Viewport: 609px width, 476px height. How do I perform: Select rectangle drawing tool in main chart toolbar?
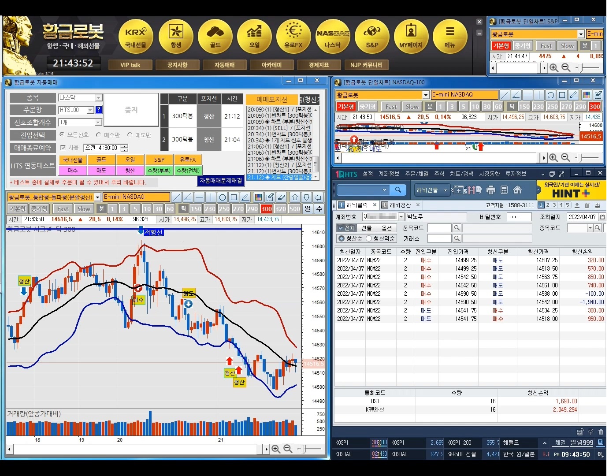click(234, 197)
